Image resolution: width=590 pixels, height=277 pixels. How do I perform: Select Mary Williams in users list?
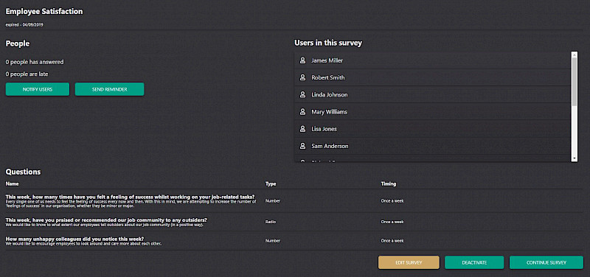(432, 112)
